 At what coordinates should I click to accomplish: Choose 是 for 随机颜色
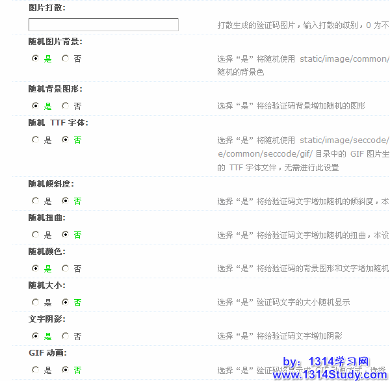[x=35, y=268]
